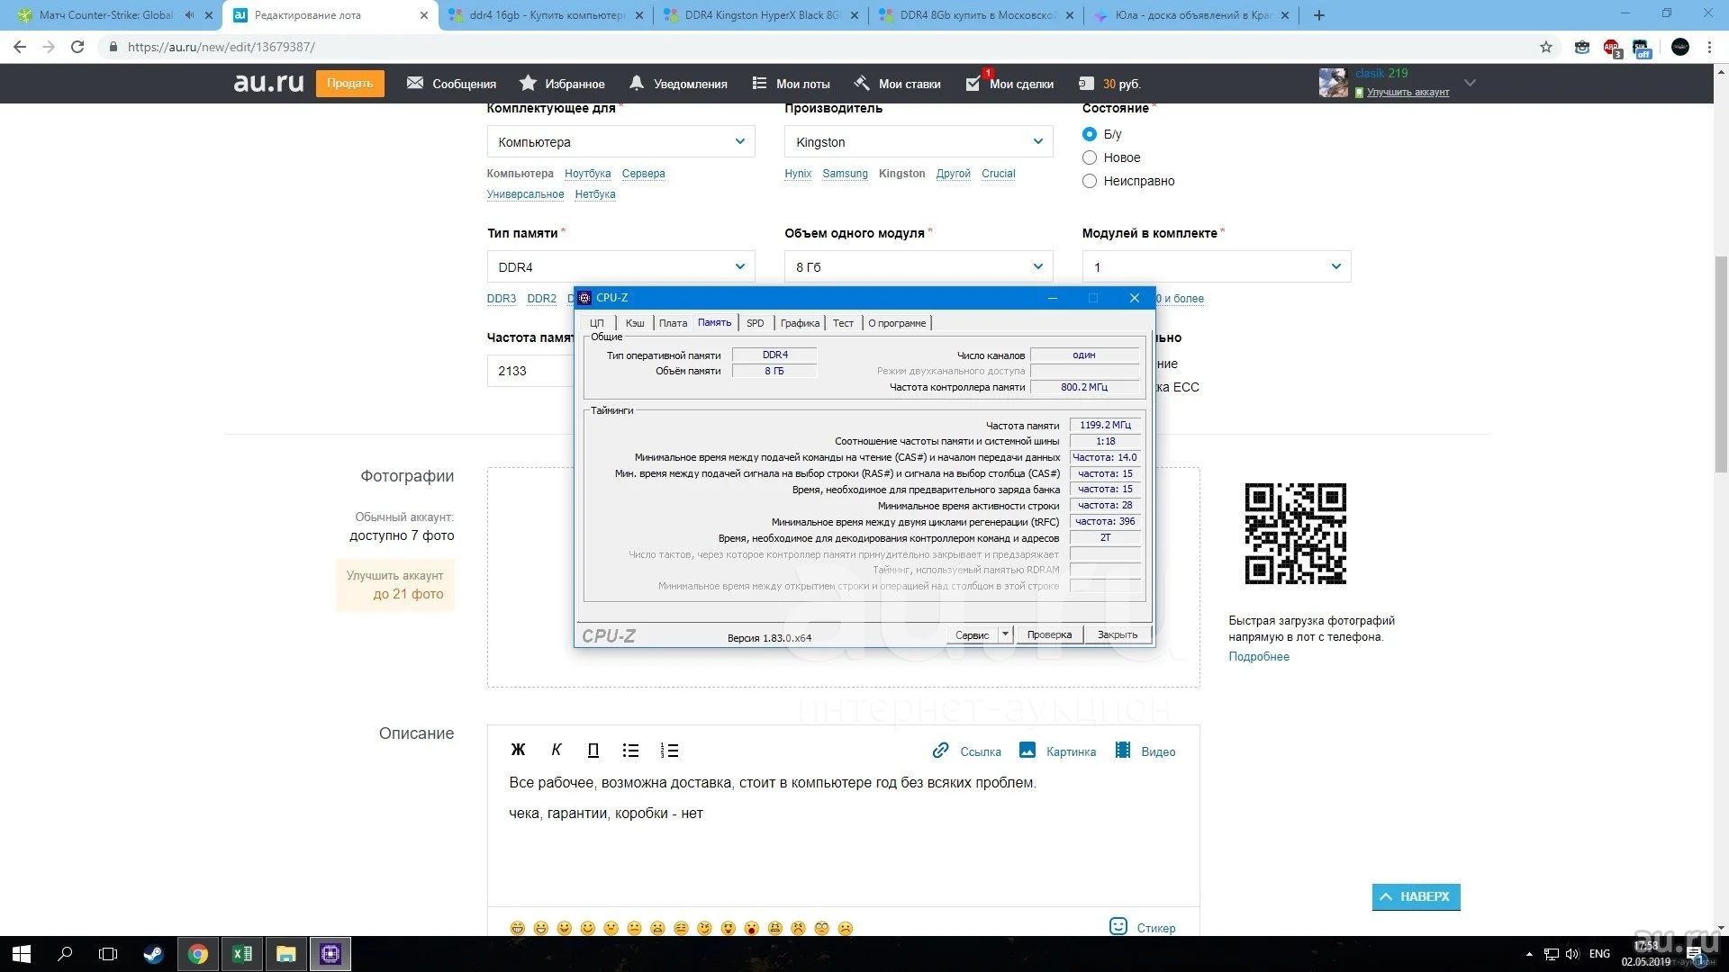Click the wallet balance icon
1729x972 pixels.
coord(1086,83)
